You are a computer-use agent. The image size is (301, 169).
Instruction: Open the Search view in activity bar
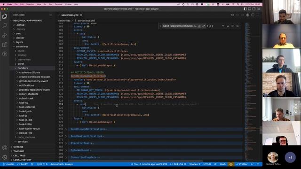5,25
